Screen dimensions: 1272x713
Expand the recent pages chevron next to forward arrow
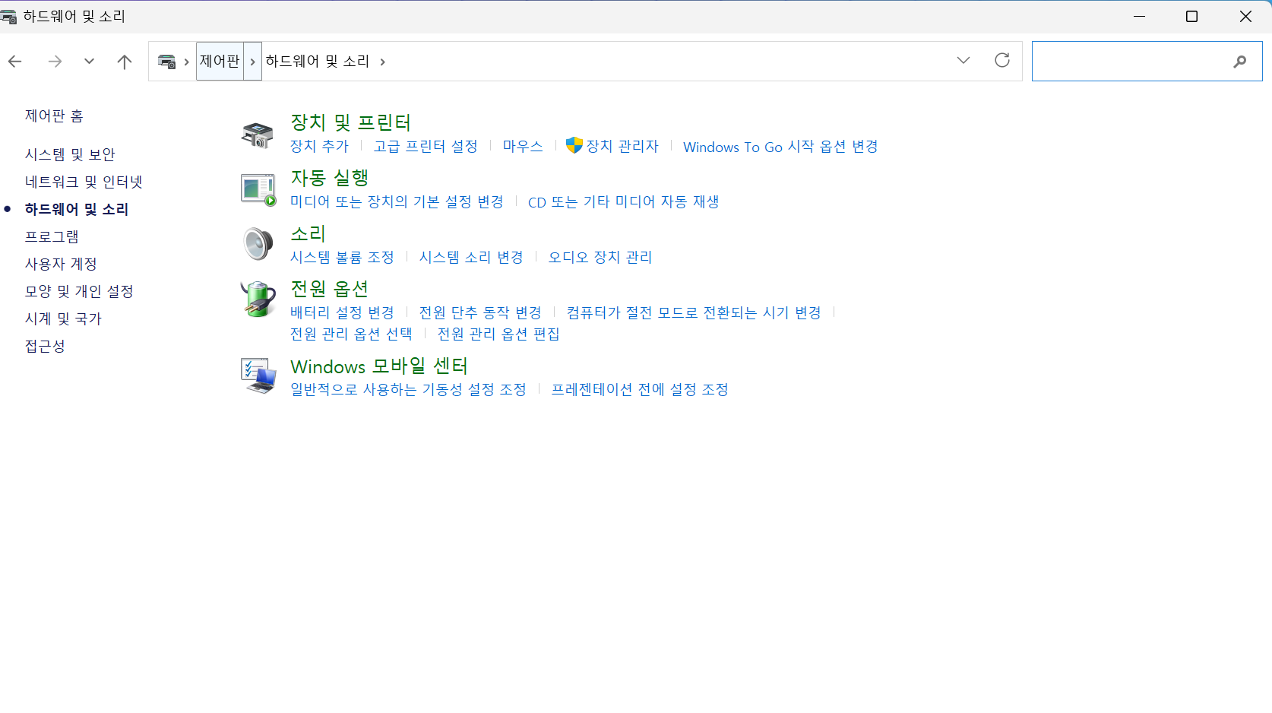coord(89,61)
